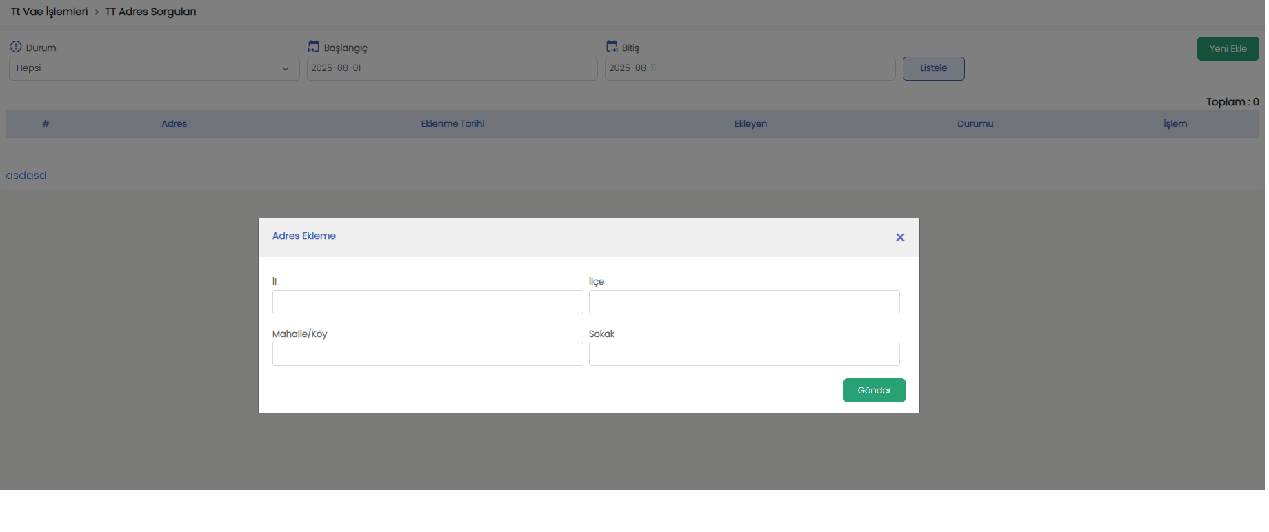Click the Başlangıç date field
The width and height of the screenshot is (1269, 532).
(x=452, y=68)
